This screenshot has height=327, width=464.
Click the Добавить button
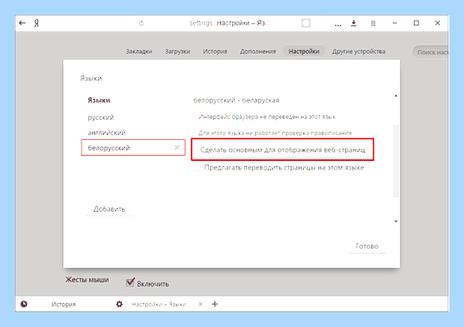coord(109,209)
